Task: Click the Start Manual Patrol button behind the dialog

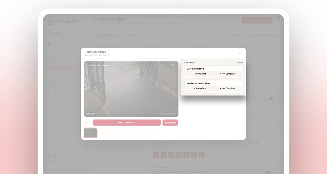Action: 257,20
